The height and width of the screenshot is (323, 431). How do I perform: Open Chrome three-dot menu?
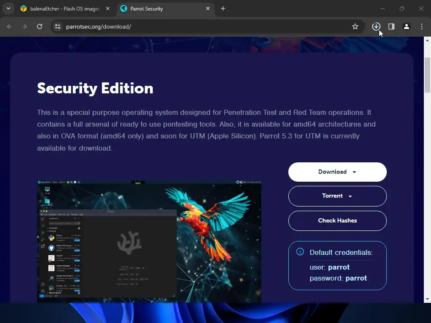[422, 26]
